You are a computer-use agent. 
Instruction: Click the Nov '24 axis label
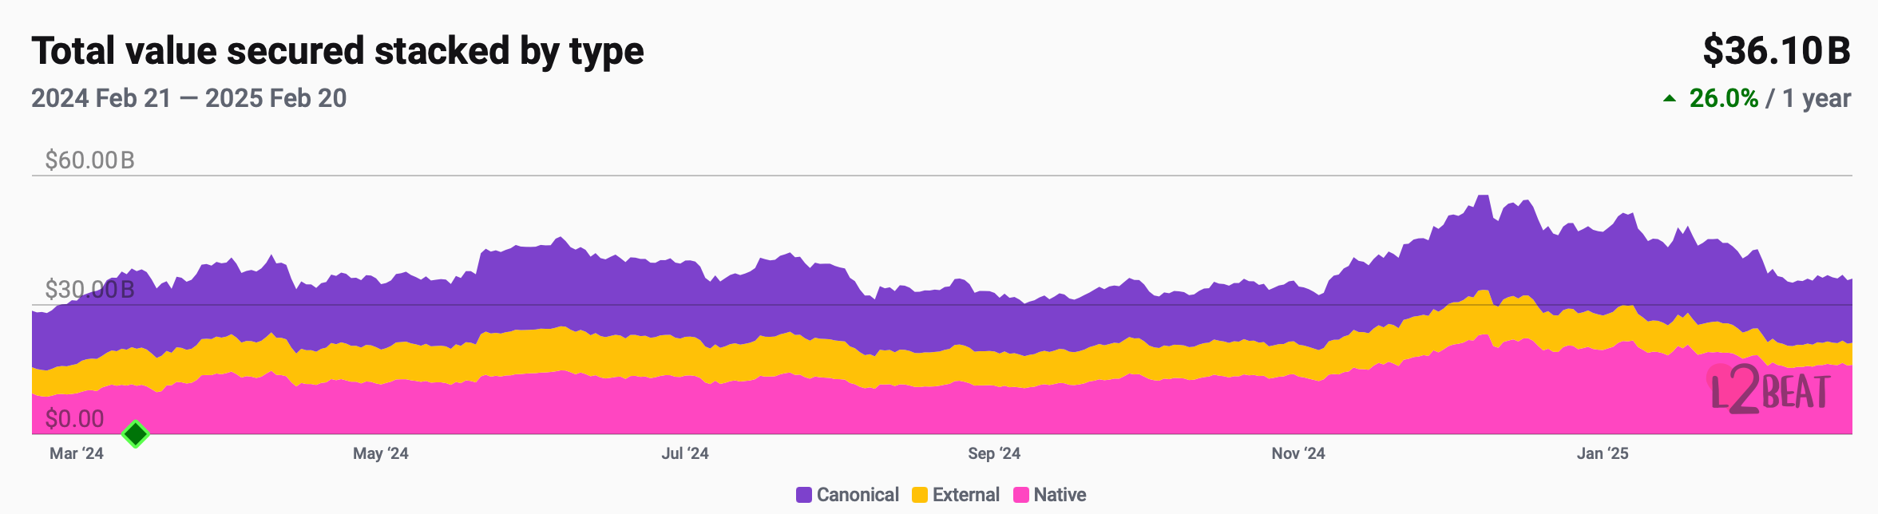1298,453
